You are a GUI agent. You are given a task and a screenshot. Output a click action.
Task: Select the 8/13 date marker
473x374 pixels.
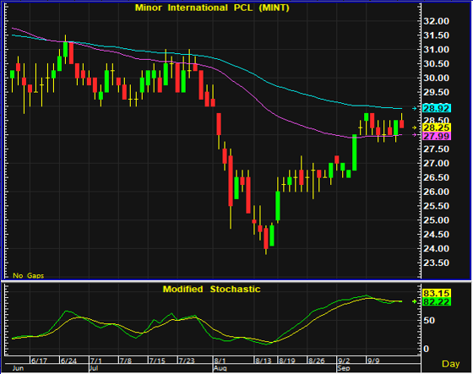(x=264, y=360)
